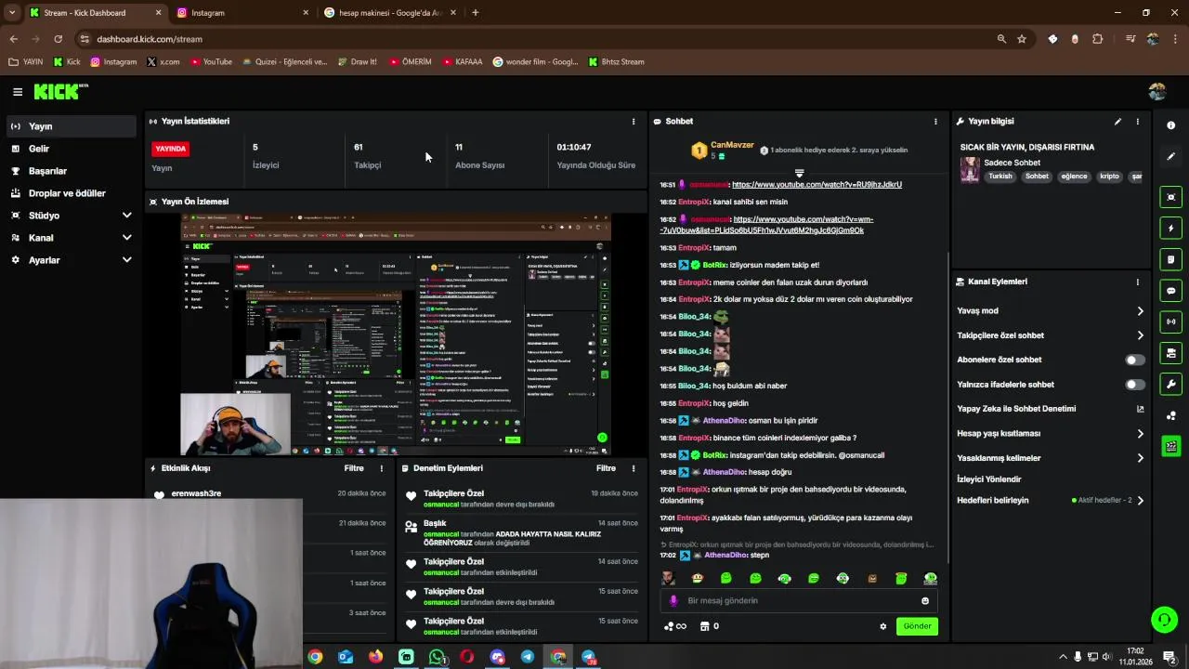This screenshot has width=1189, height=669.
Task: Open emoji picker in chat input
Action: pos(924,600)
